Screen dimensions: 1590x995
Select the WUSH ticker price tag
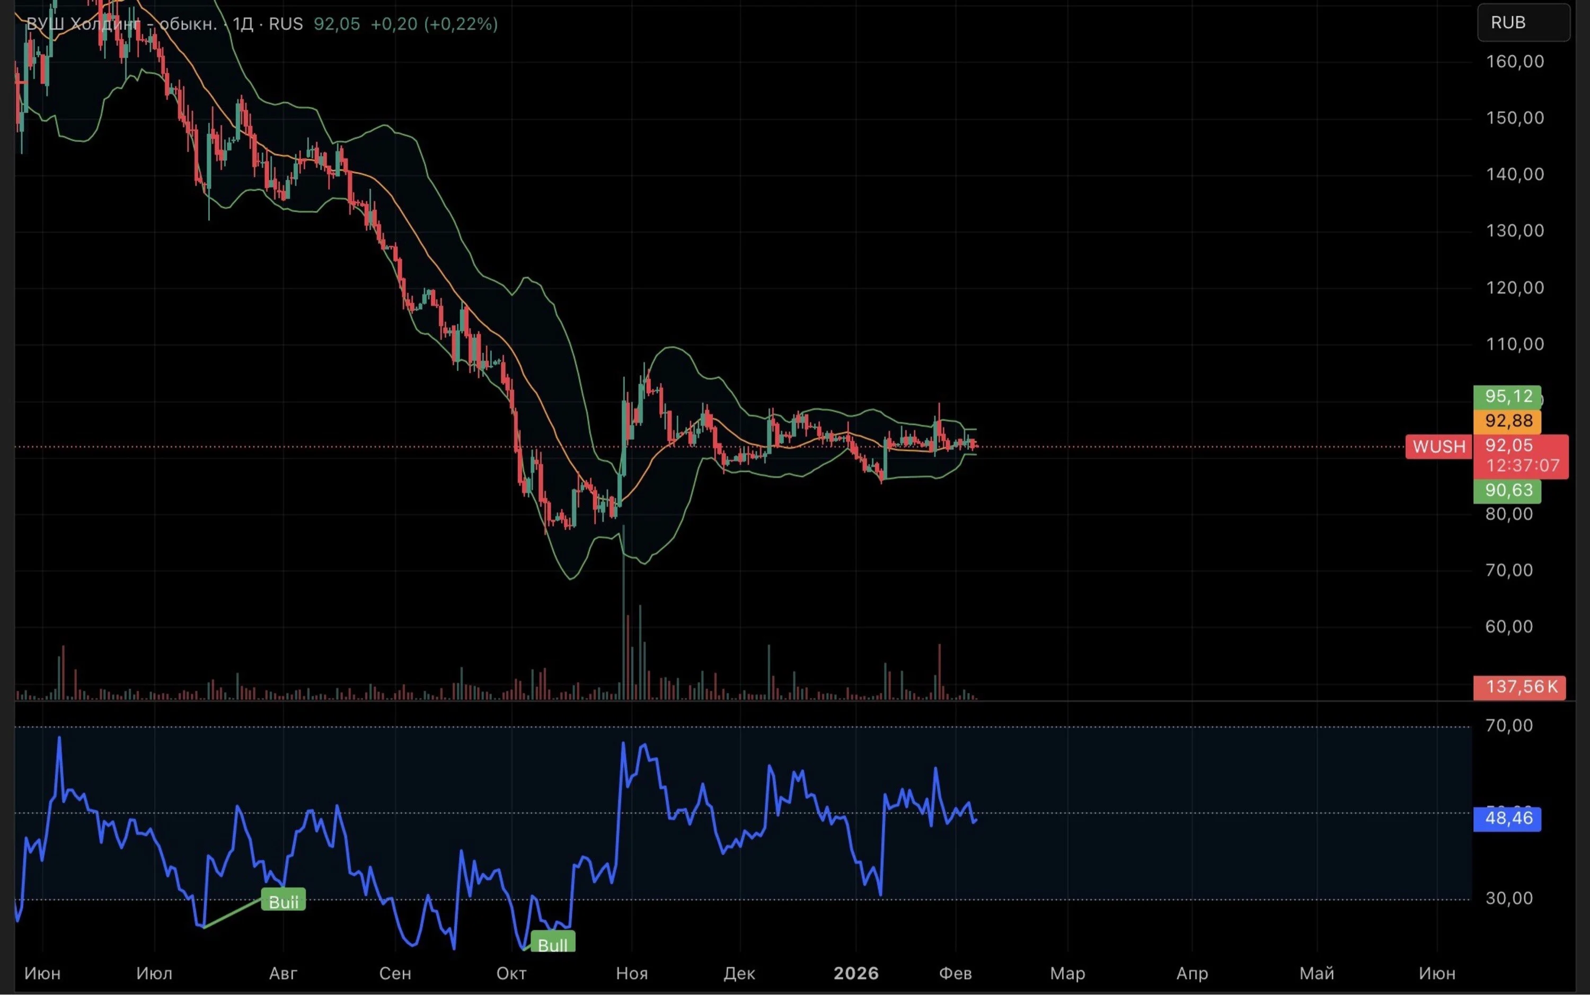1438,447
